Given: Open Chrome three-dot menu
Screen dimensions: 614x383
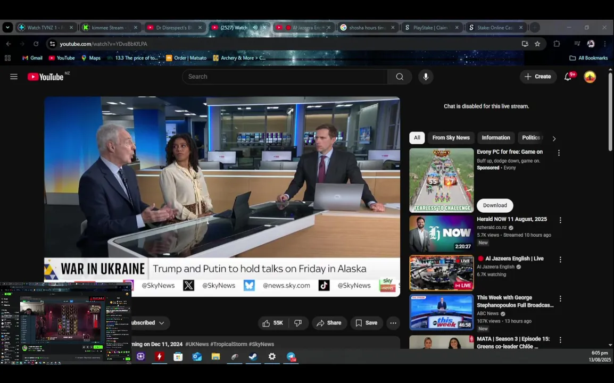Looking at the screenshot, I should (604, 44).
